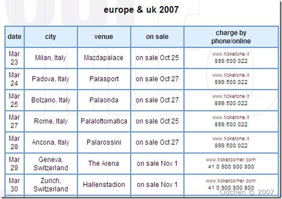This screenshot has height=199, width=282.
Task: Click the 'Cidchen © 2007' watermark
Action: pyautogui.click(x=247, y=192)
